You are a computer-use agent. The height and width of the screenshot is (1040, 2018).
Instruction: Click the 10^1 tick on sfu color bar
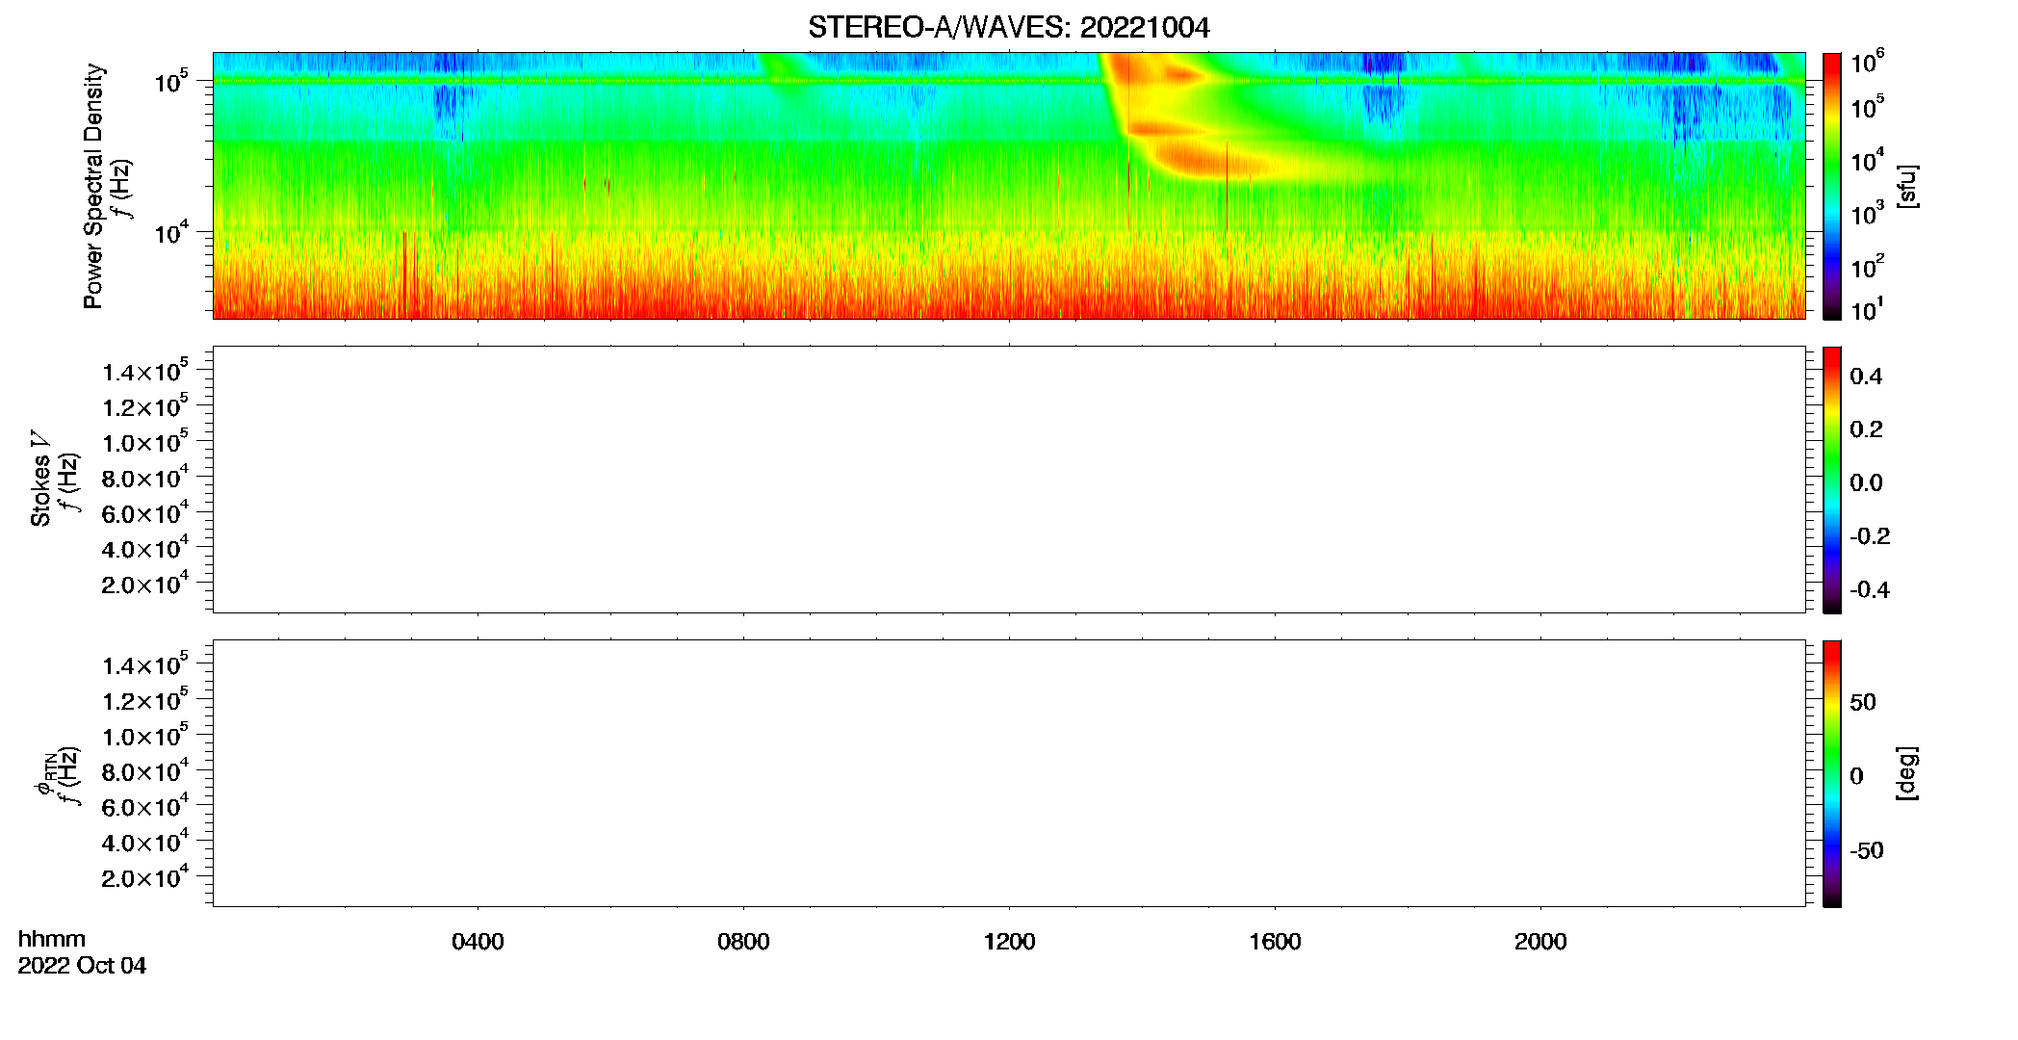pyautogui.click(x=1867, y=310)
